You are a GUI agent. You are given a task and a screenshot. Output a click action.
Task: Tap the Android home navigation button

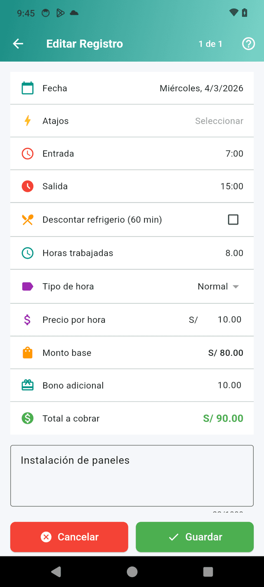click(x=132, y=572)
